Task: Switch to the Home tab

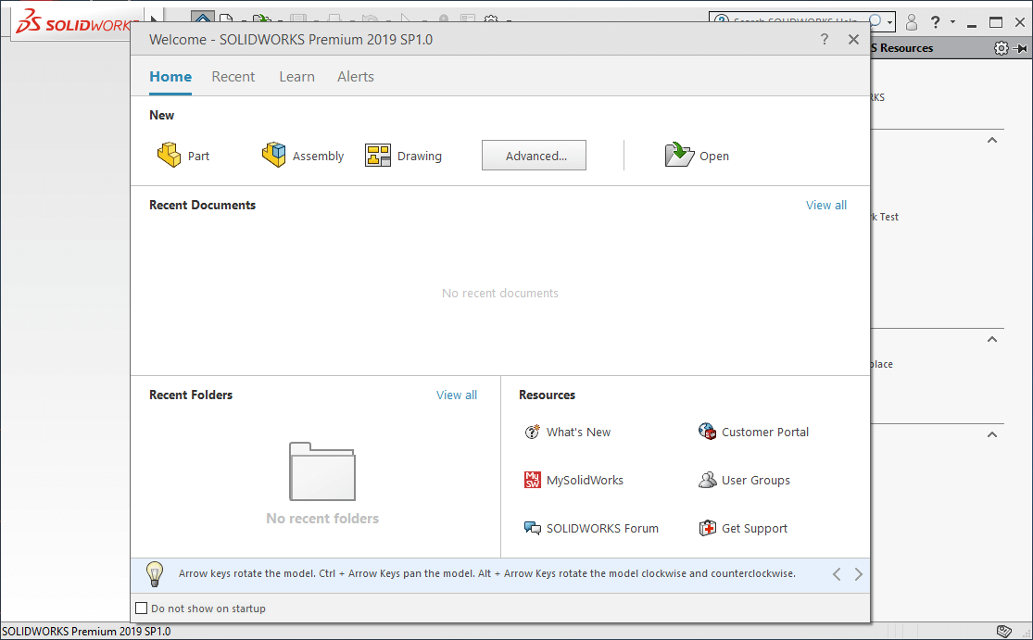Action: 170,76
